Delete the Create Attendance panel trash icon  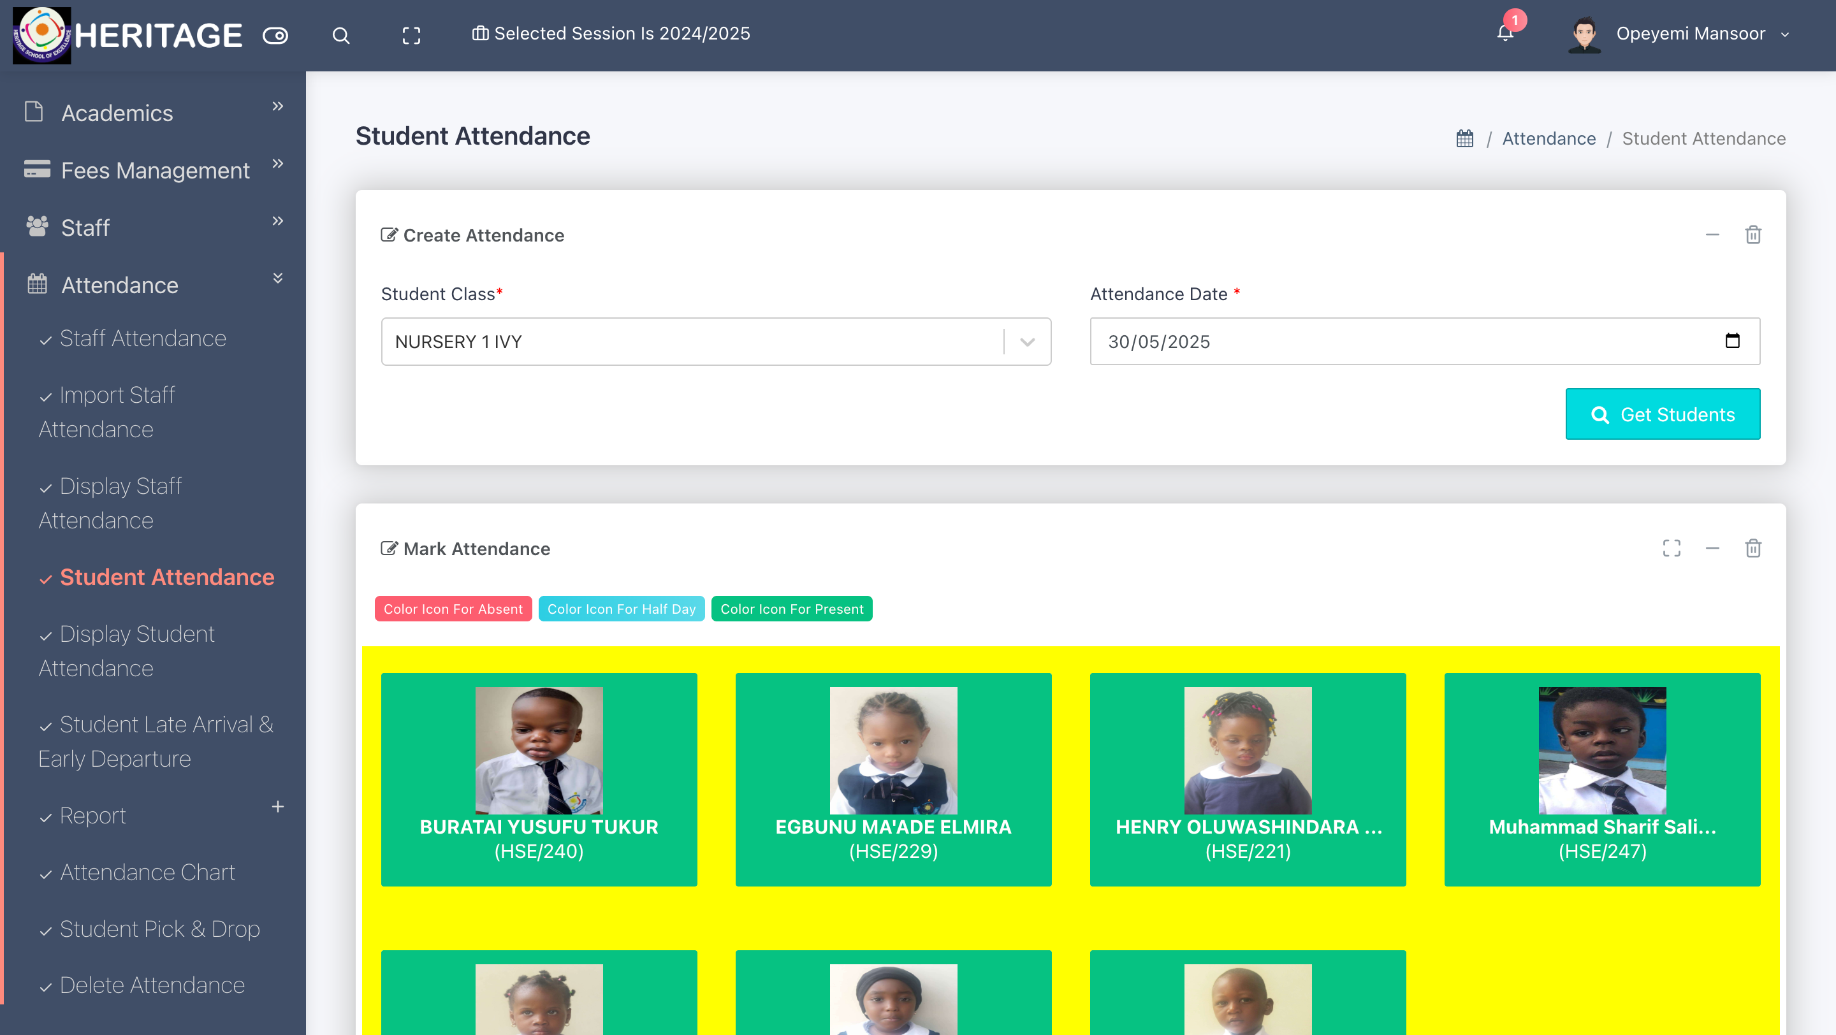(x=1752, y=235)
